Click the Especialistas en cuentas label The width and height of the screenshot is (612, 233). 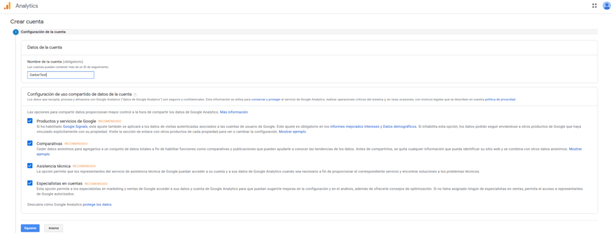tap(59, 183)
